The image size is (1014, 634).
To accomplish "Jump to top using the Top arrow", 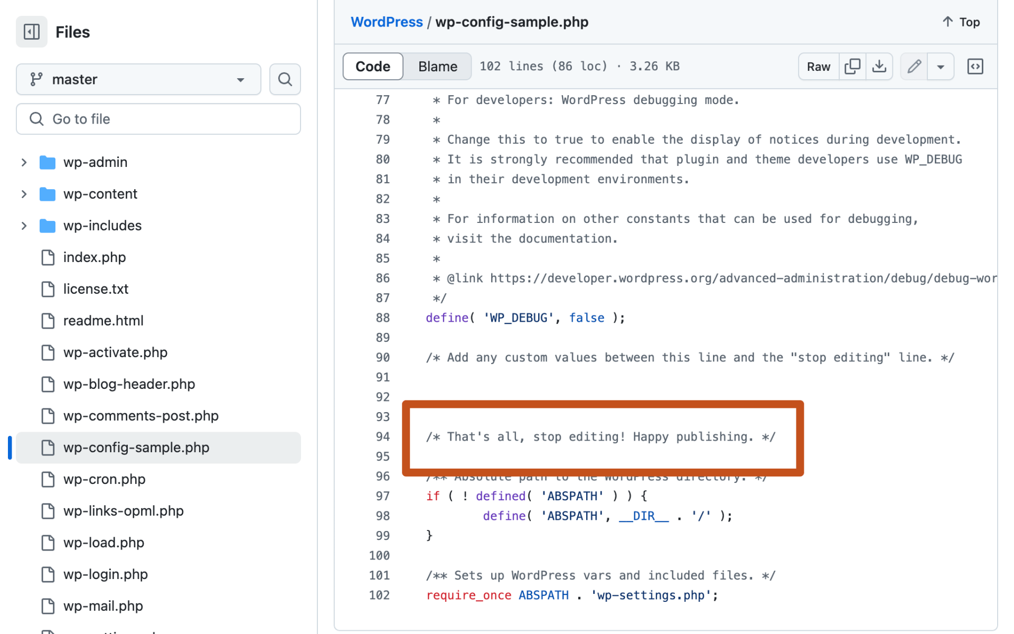I will [960, 22].
